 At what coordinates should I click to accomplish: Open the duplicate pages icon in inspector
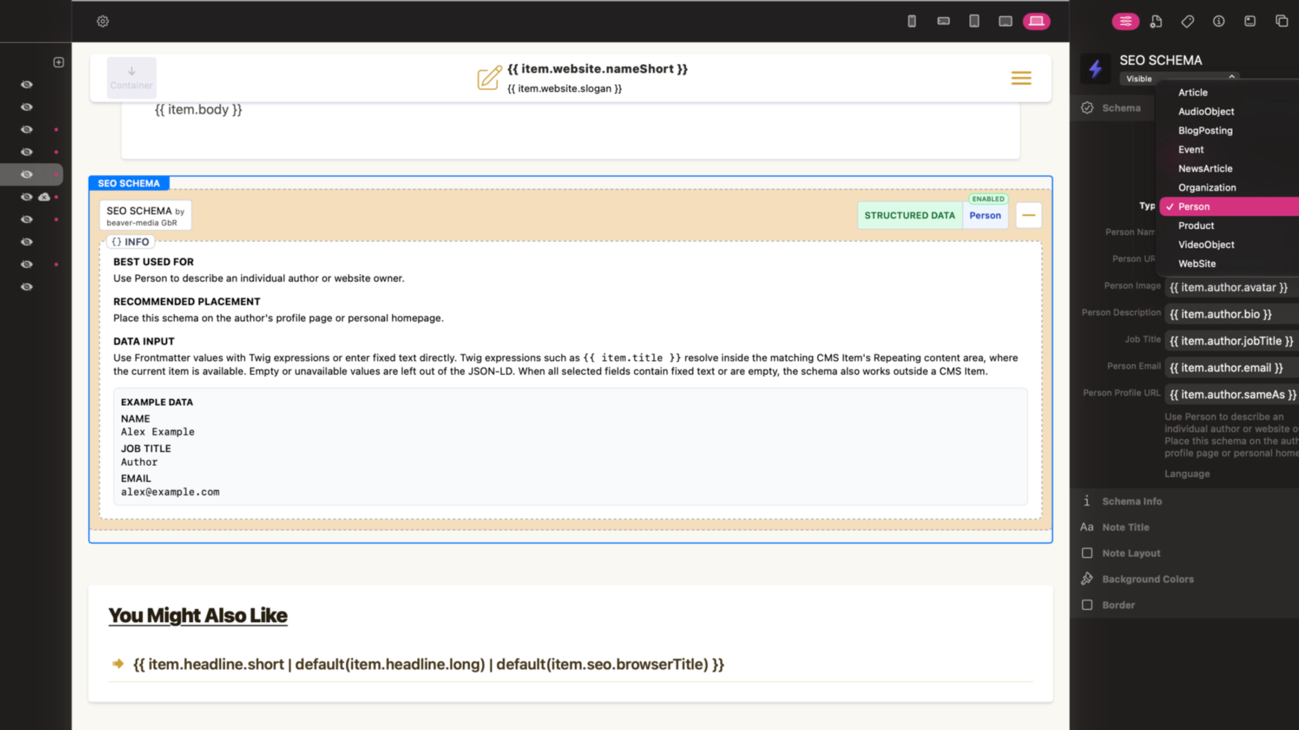(1281, 21)
